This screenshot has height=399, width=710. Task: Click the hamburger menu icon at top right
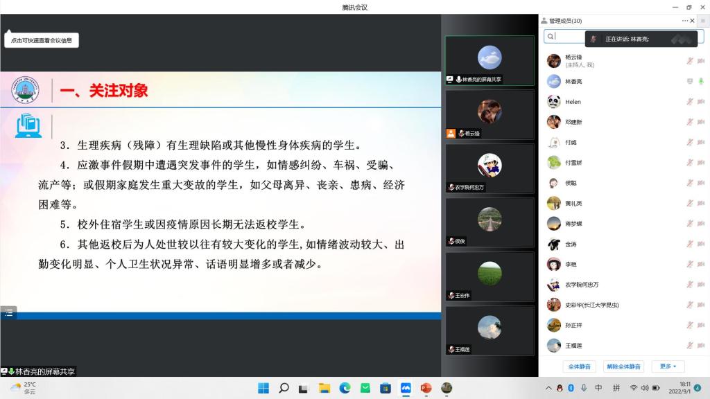click(702, 21)
